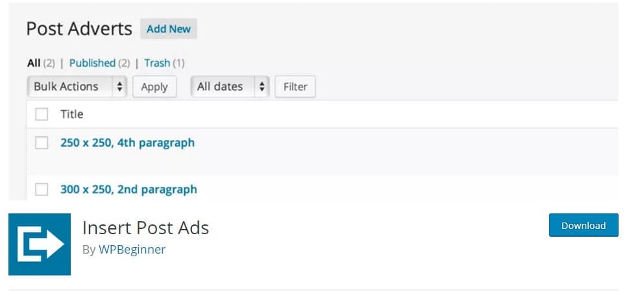Visit the WPBeginner author link
627x299 pixels.
point(132,250)
